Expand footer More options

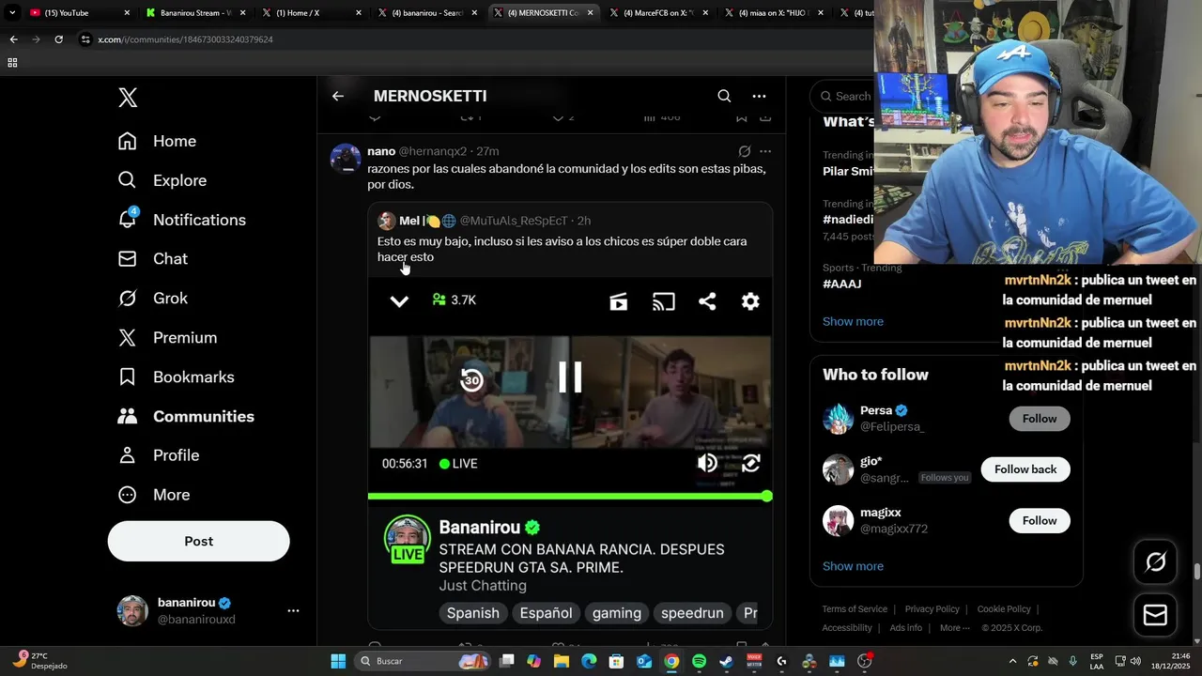click(954, 628)
